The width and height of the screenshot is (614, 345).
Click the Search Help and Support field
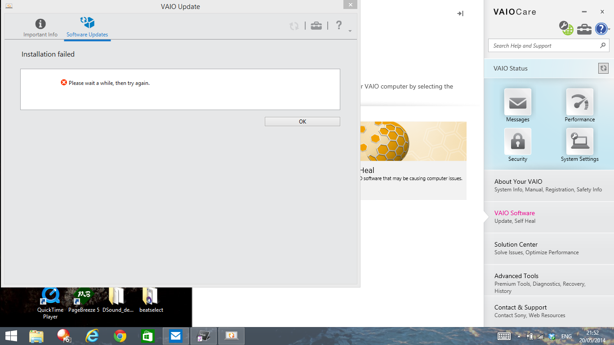[539, 45]
